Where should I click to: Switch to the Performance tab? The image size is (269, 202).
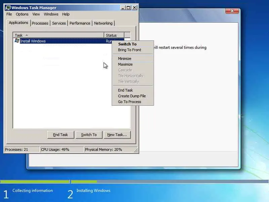[80, 23]
